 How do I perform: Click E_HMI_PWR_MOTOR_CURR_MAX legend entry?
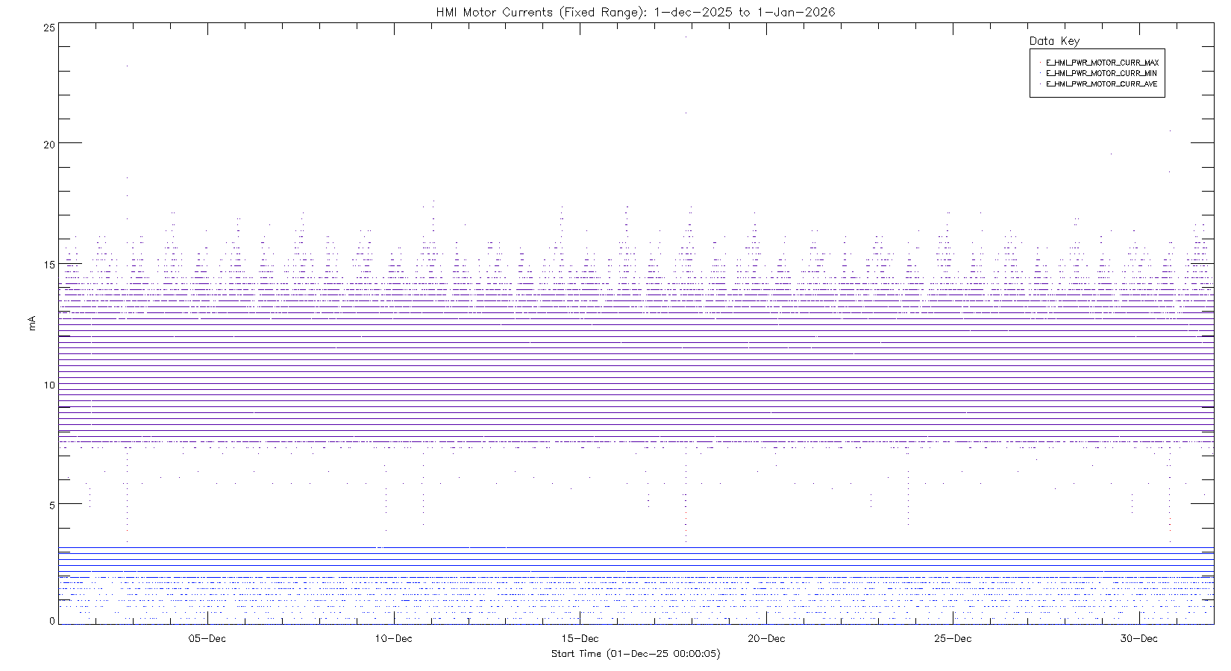coord(1101,63)
